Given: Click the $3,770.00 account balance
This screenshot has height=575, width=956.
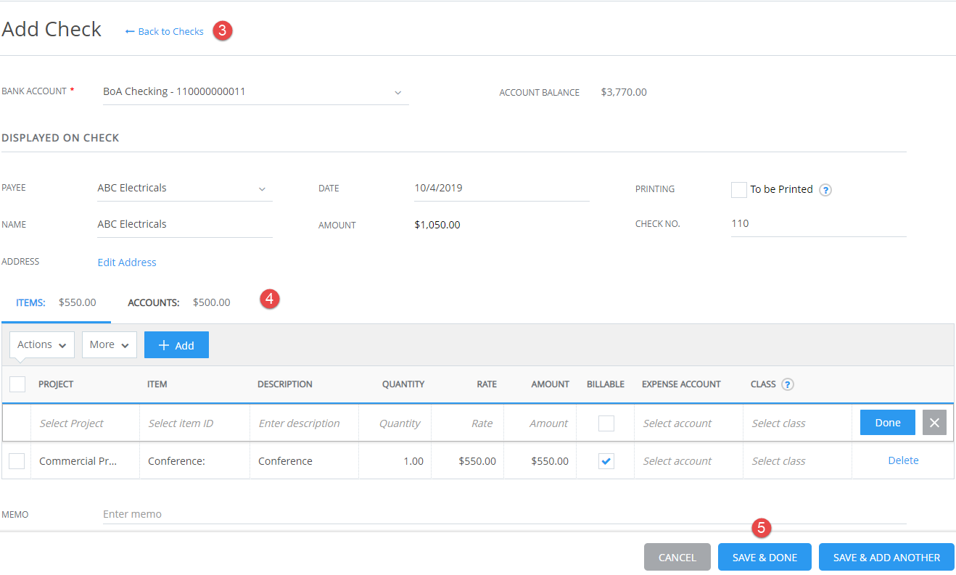Looking at the screenshot, I should (624, 93).
